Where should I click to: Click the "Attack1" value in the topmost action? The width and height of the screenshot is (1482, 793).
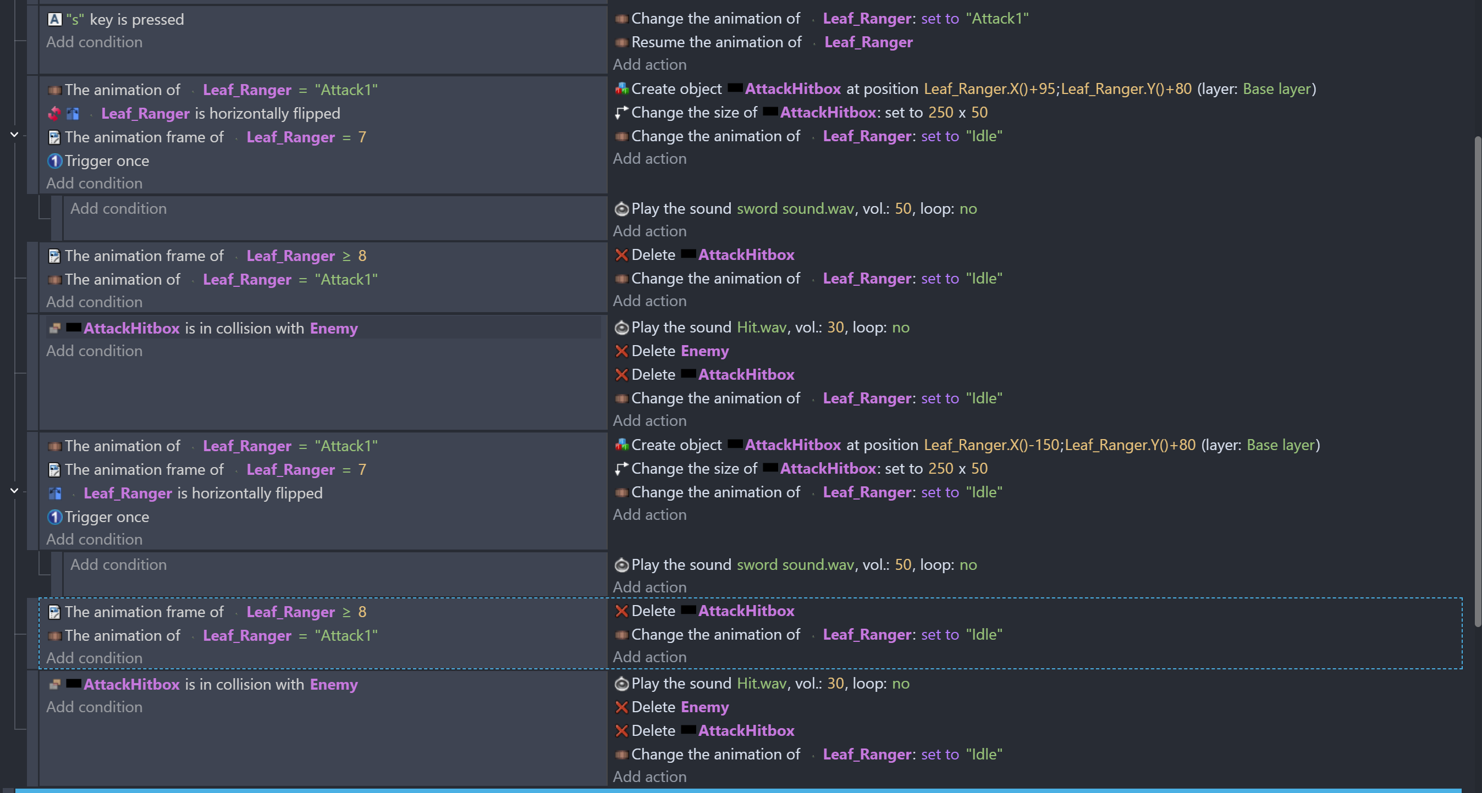click(x=997, y=19)
